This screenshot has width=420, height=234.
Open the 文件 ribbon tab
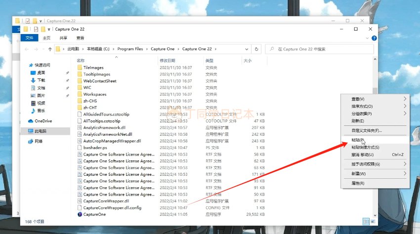(x=29, y=38)
